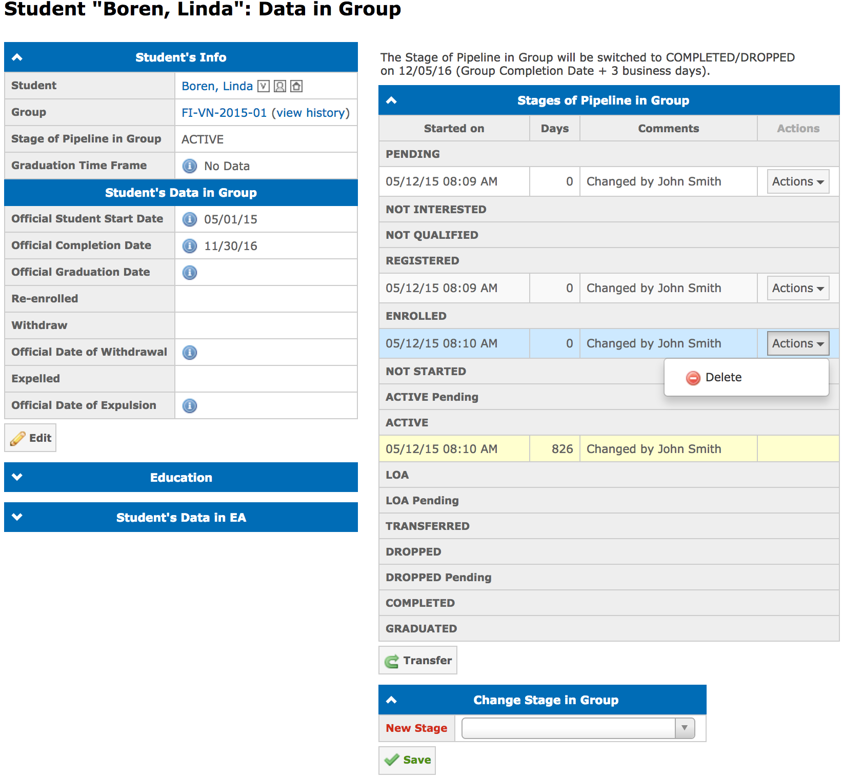Click the DROPPED Pending stage row
This screenshot has height=779, width=843.
[609, 578]
